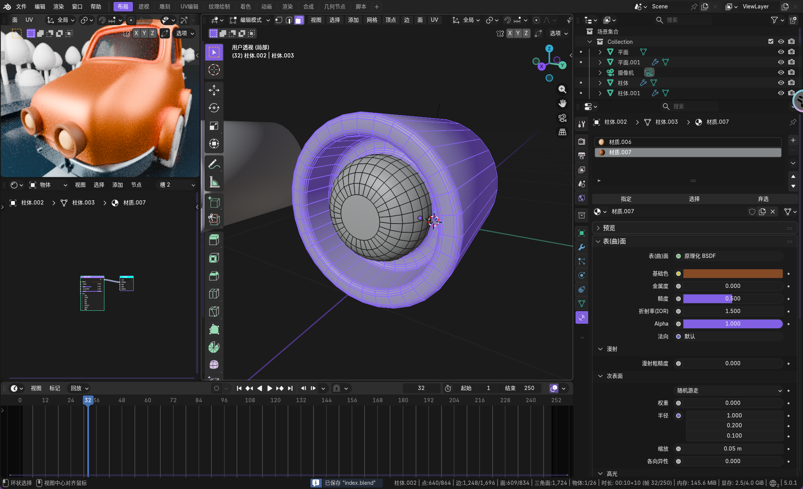Toggle Collection exclude checkbox in outliner
This screenshot has width=803, height=489.
[x=771, y=42]
